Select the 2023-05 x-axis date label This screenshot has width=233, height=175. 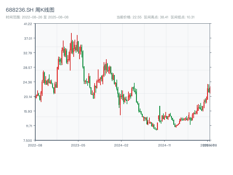point(78,145)
